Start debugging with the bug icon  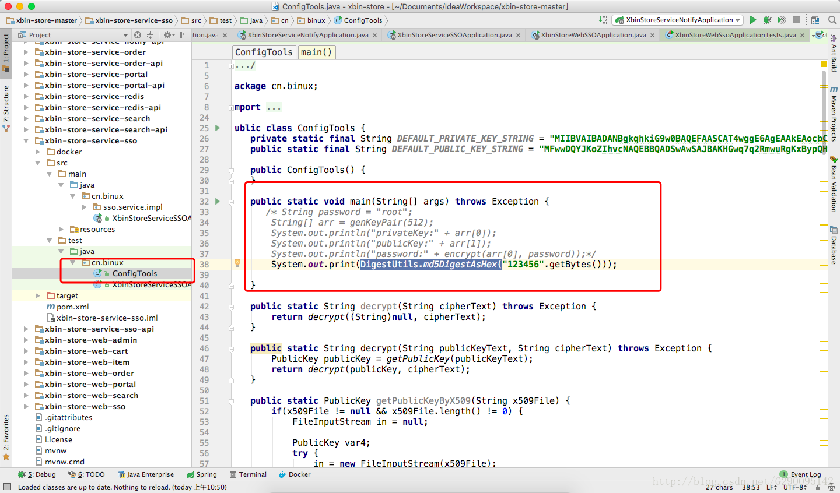pyautogui.click(x=768, y=20)
